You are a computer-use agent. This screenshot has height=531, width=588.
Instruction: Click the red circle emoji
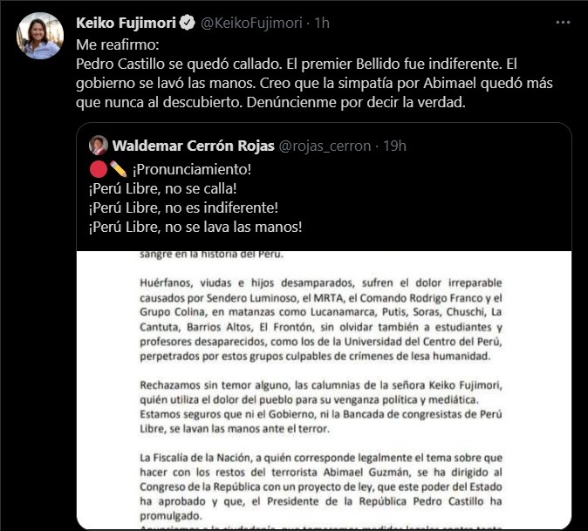click(99, 169)
